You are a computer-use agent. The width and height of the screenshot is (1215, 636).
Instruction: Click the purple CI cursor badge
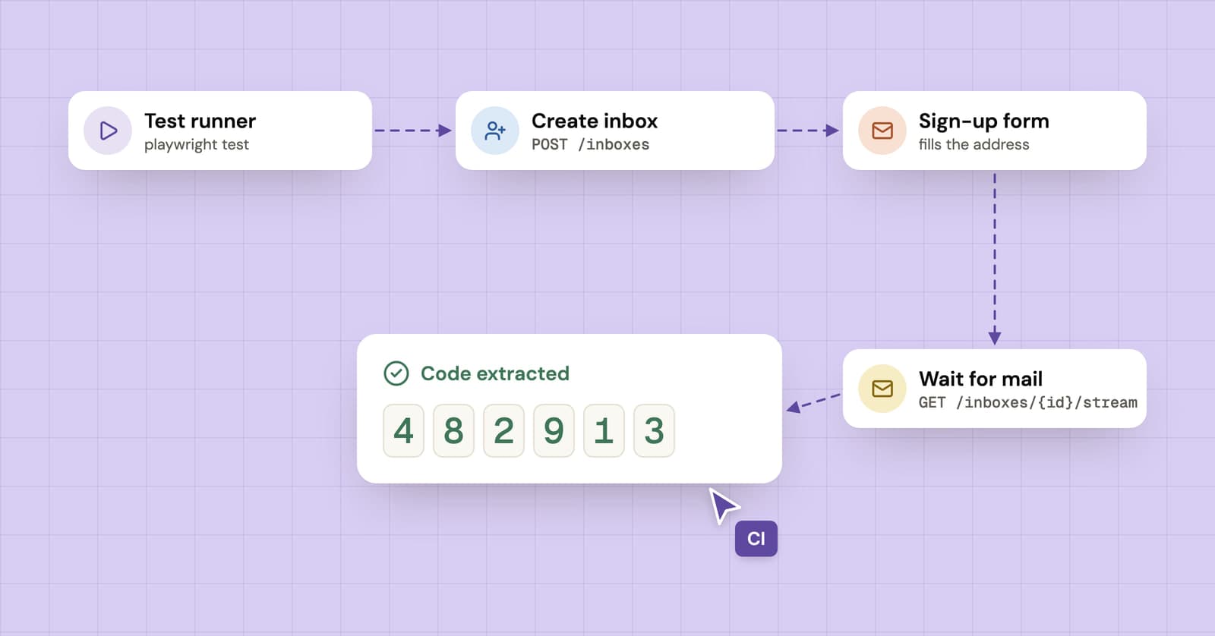756,539
